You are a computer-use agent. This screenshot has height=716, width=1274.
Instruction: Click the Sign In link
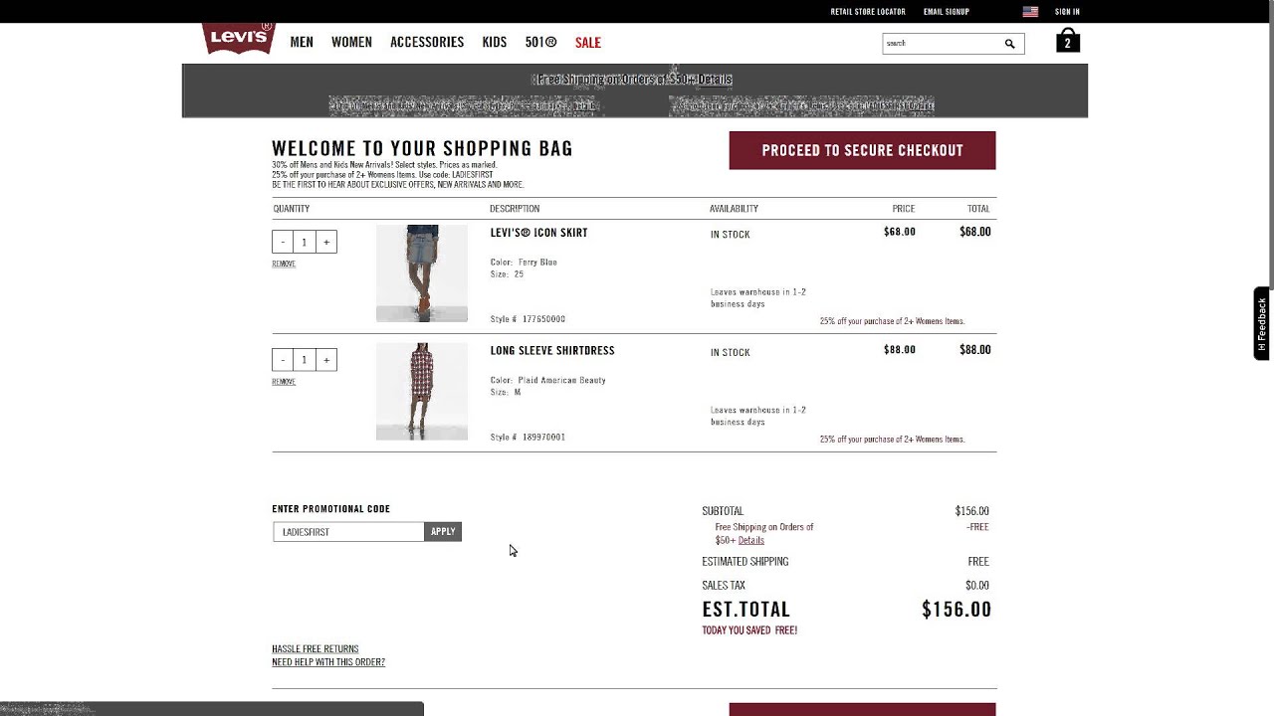click(1067, 12)
